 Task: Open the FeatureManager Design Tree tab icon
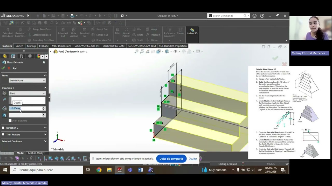5,56
